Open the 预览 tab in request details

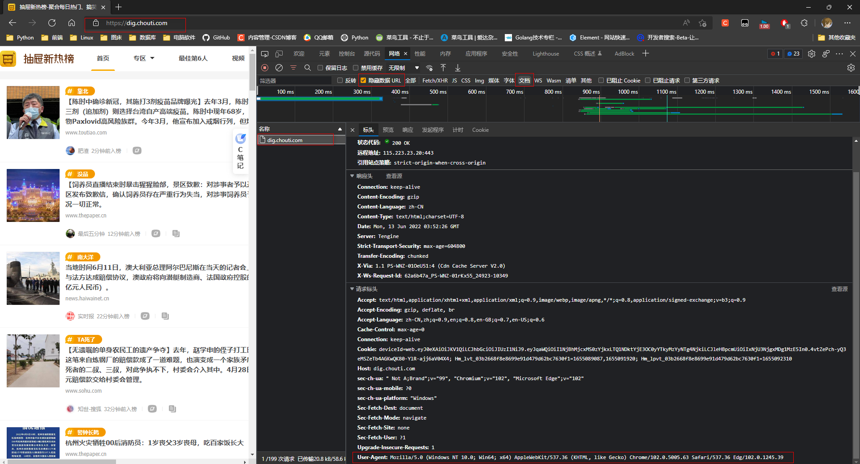click(388, 130)
